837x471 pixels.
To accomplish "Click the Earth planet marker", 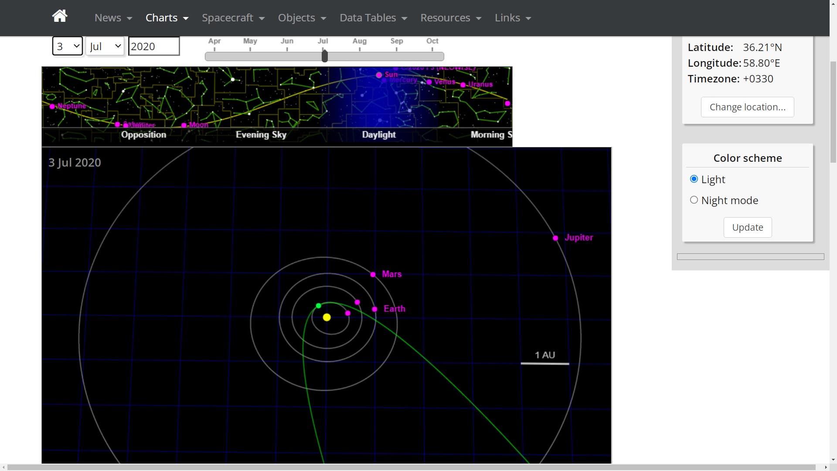I will [x=375, y=309].
